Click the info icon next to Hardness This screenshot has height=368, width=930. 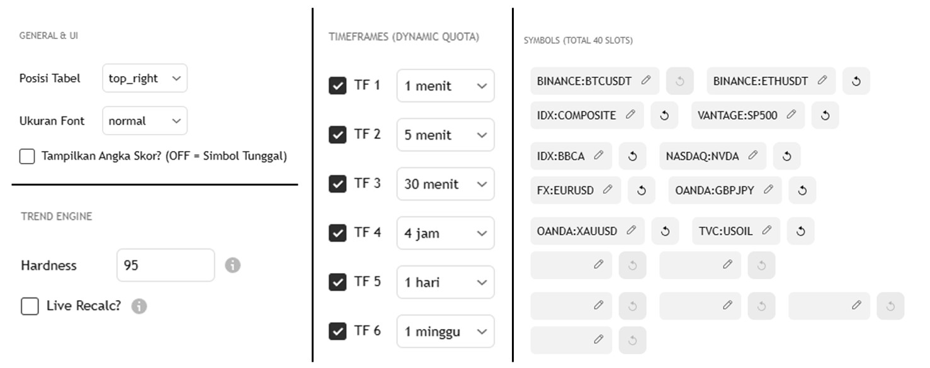pyautogui.click(x=233, y=265)
